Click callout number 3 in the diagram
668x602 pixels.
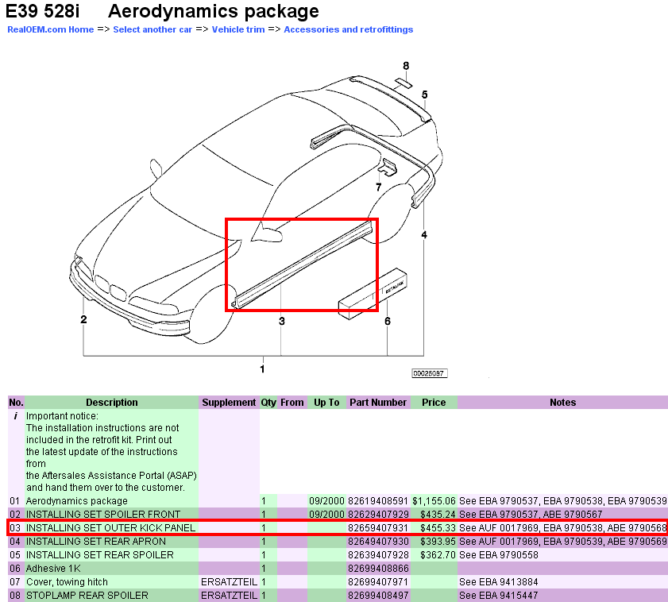(x=282, y=321)
